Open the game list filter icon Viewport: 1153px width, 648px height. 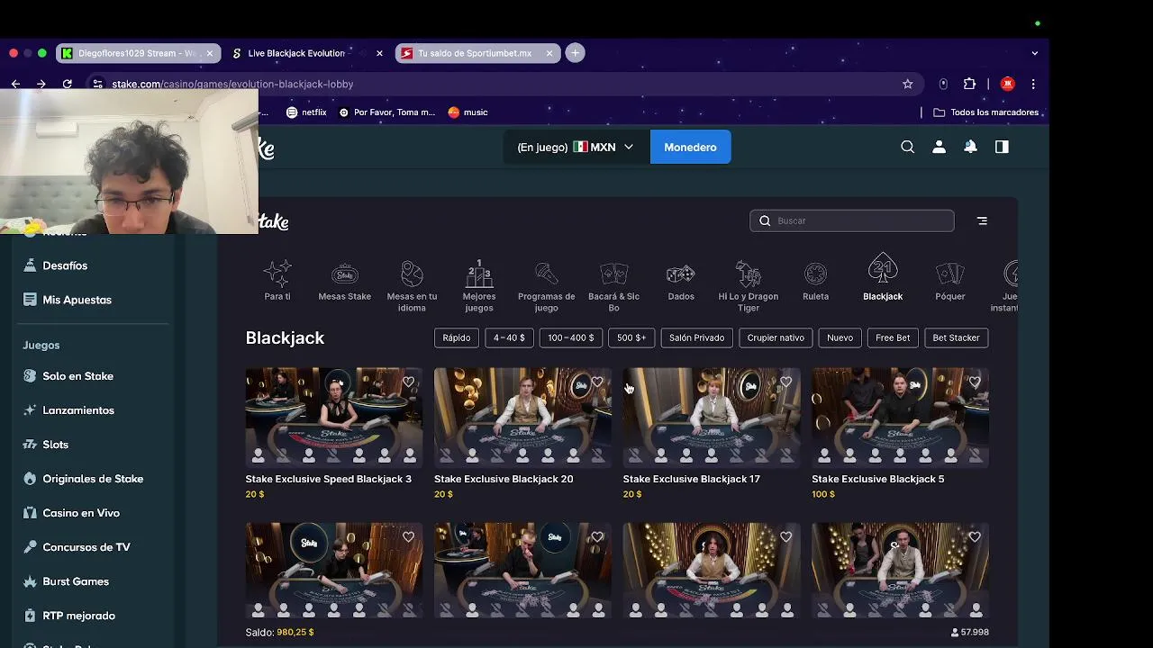[983, 220]
